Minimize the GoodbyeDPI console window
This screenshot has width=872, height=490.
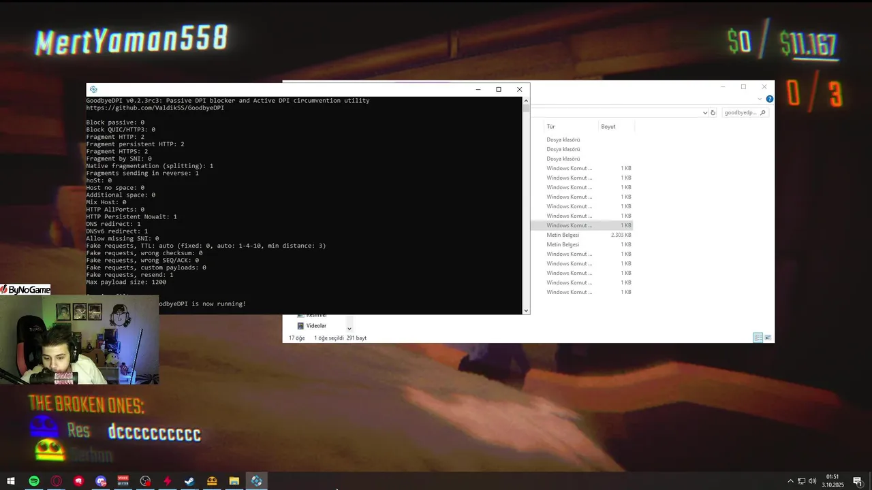(478, 89)
